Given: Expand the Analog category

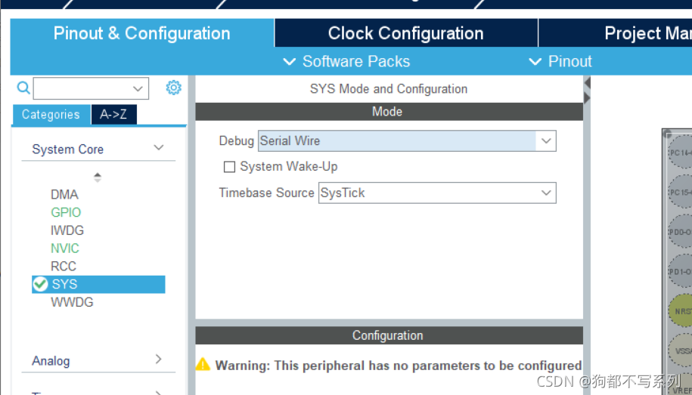Looking at the screenshot, I should [159, 360].
